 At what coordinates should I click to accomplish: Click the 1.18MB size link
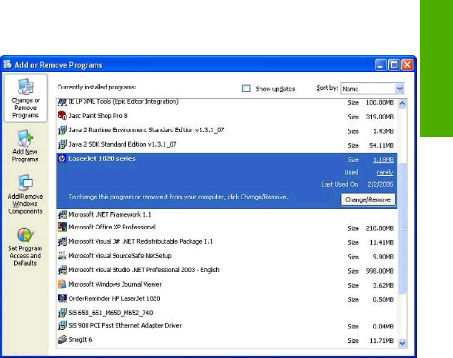point(383,160)
